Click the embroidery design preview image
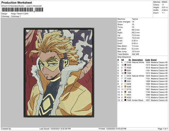Screen dimensions: 169x131 (59, 73)
